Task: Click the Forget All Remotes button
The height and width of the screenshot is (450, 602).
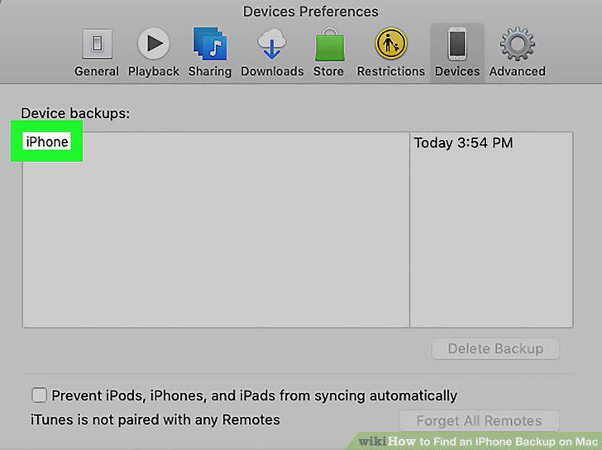Action: point(479,421)
